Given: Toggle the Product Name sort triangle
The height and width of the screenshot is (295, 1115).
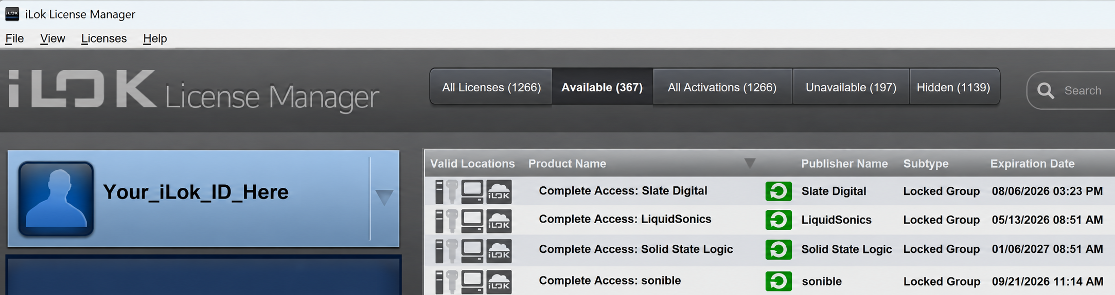Looking at the screenshot, I should [x=750, y=163].
